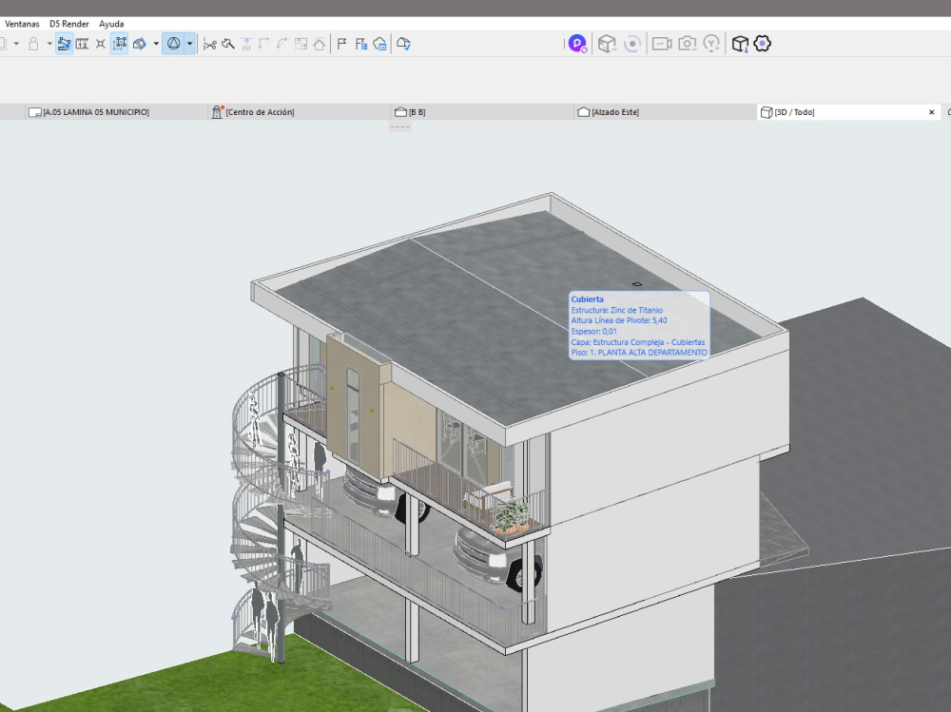951x712 pixels.
Task: Open the D5 Render menu
Action: (x=69, y=24)
